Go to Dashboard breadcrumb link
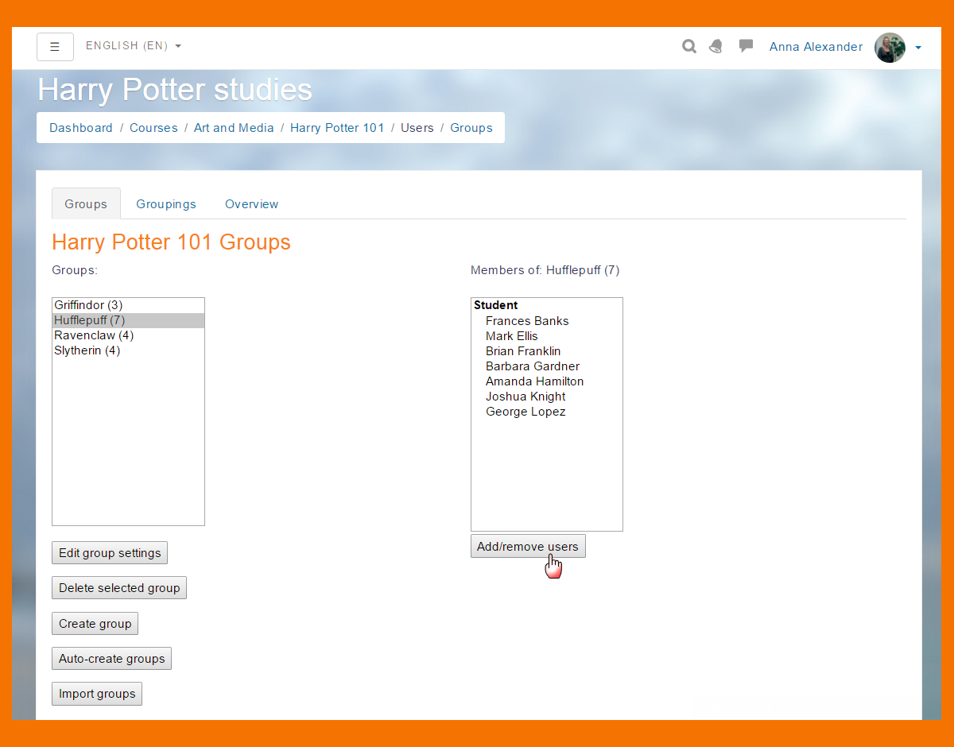The image size is (954, 747). 81,128
